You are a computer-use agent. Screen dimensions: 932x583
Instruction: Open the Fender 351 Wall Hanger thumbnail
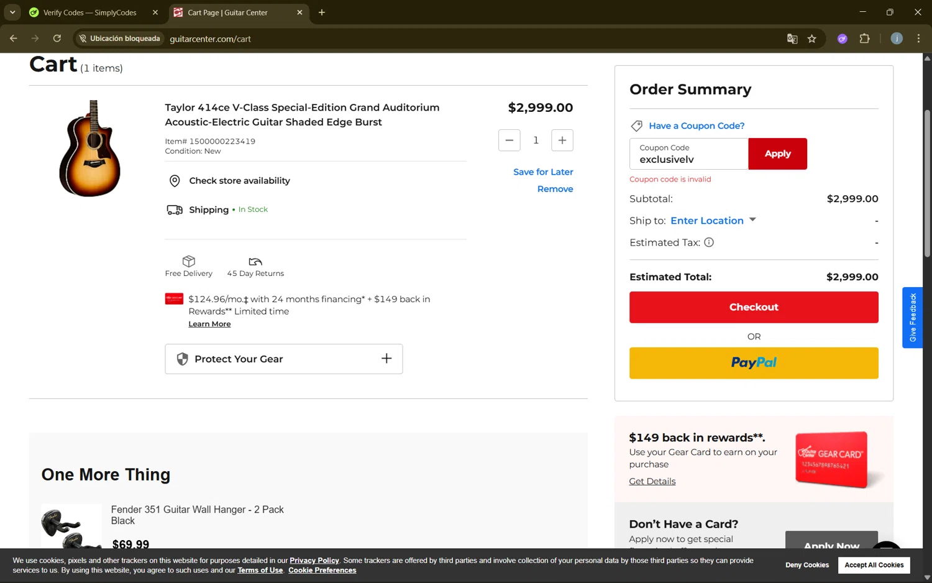click(x=71, y=526)
